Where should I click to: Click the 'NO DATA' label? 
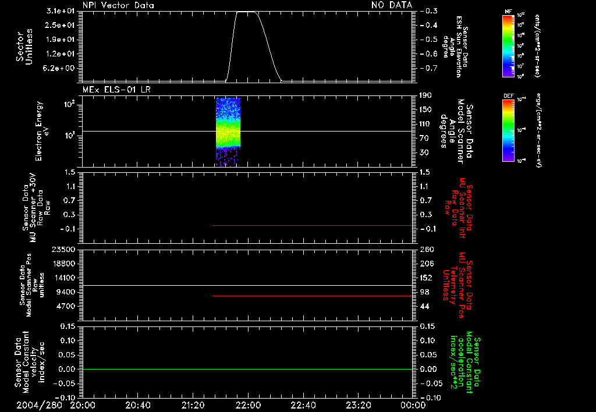click(x=392, y=5)
